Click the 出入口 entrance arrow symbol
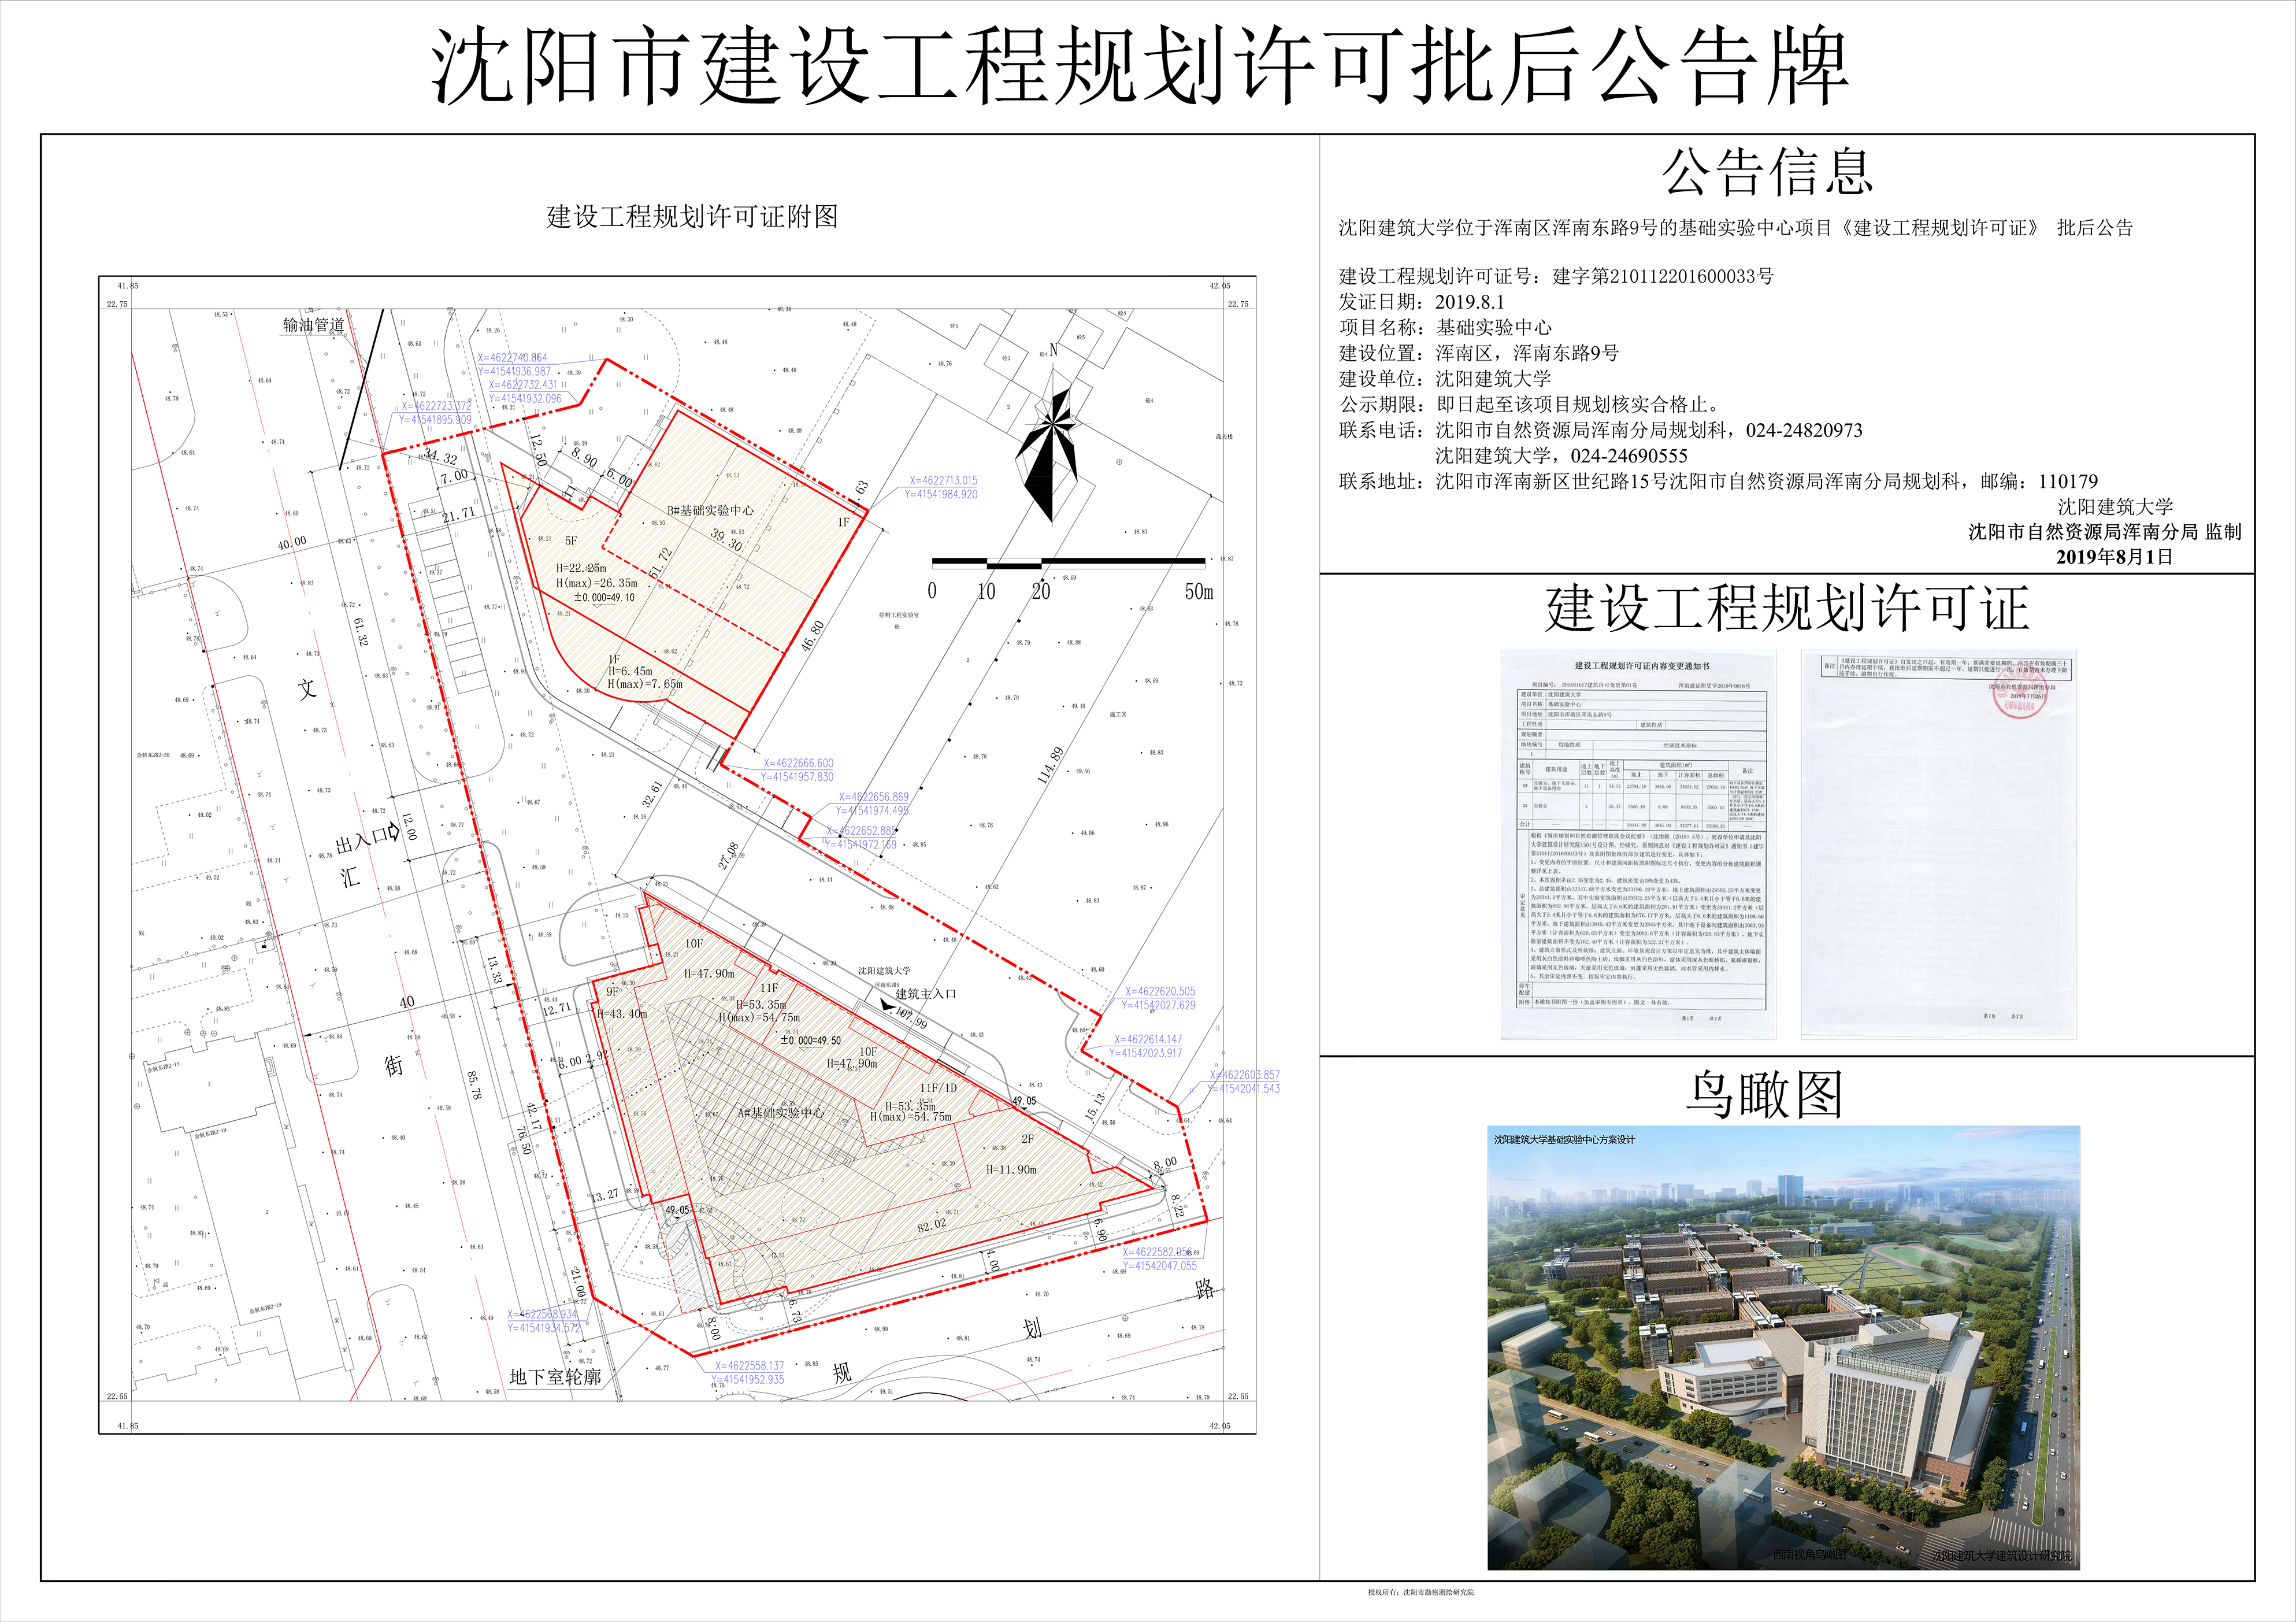 (x=395, y=832)
